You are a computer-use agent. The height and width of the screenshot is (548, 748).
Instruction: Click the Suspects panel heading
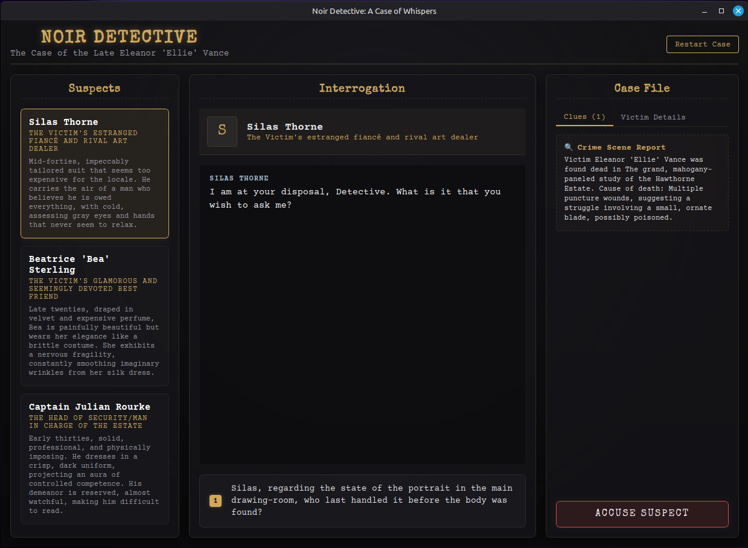tap(94, 88)
